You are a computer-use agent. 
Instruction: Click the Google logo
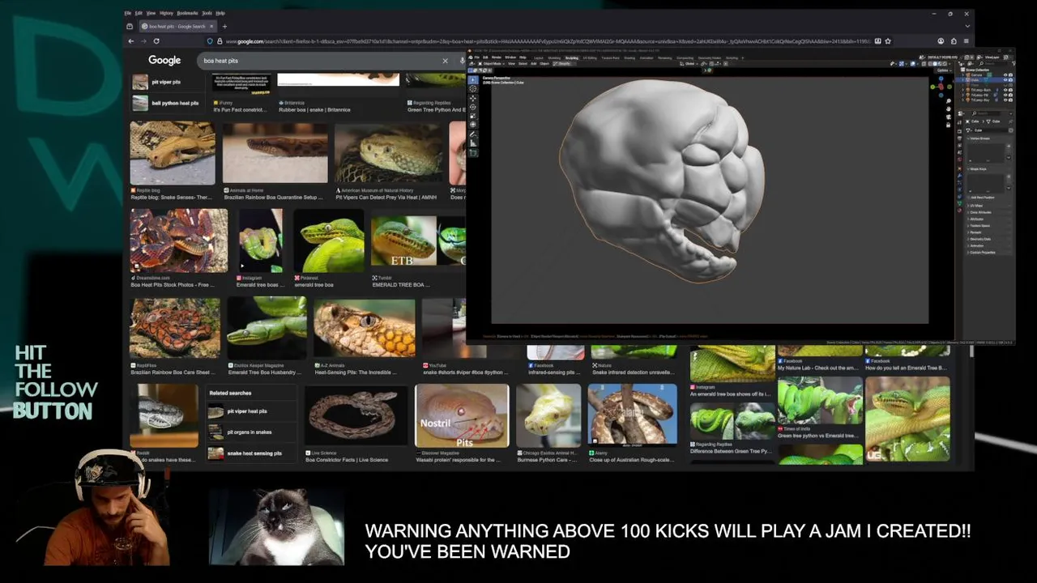tap(164, 61)
